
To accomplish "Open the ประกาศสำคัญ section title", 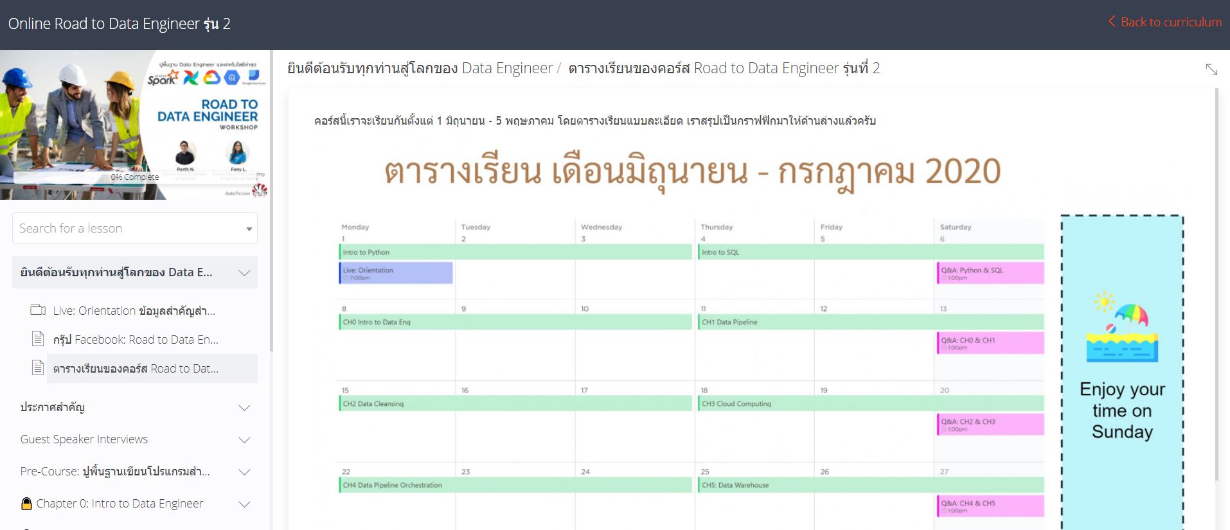I will (53, 407).
